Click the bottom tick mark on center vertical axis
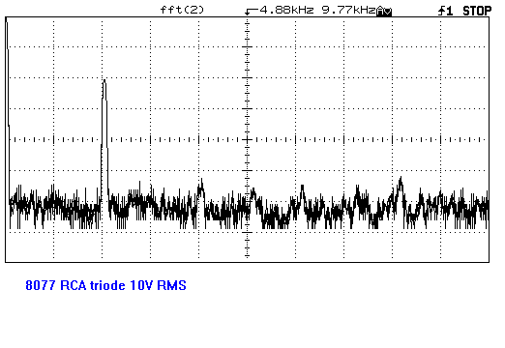The image size is (505, 348). (x=248, y=256)
